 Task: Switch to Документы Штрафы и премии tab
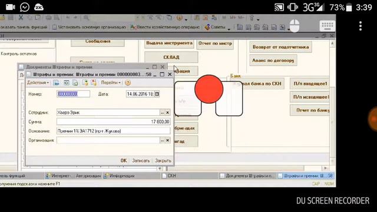247,176
